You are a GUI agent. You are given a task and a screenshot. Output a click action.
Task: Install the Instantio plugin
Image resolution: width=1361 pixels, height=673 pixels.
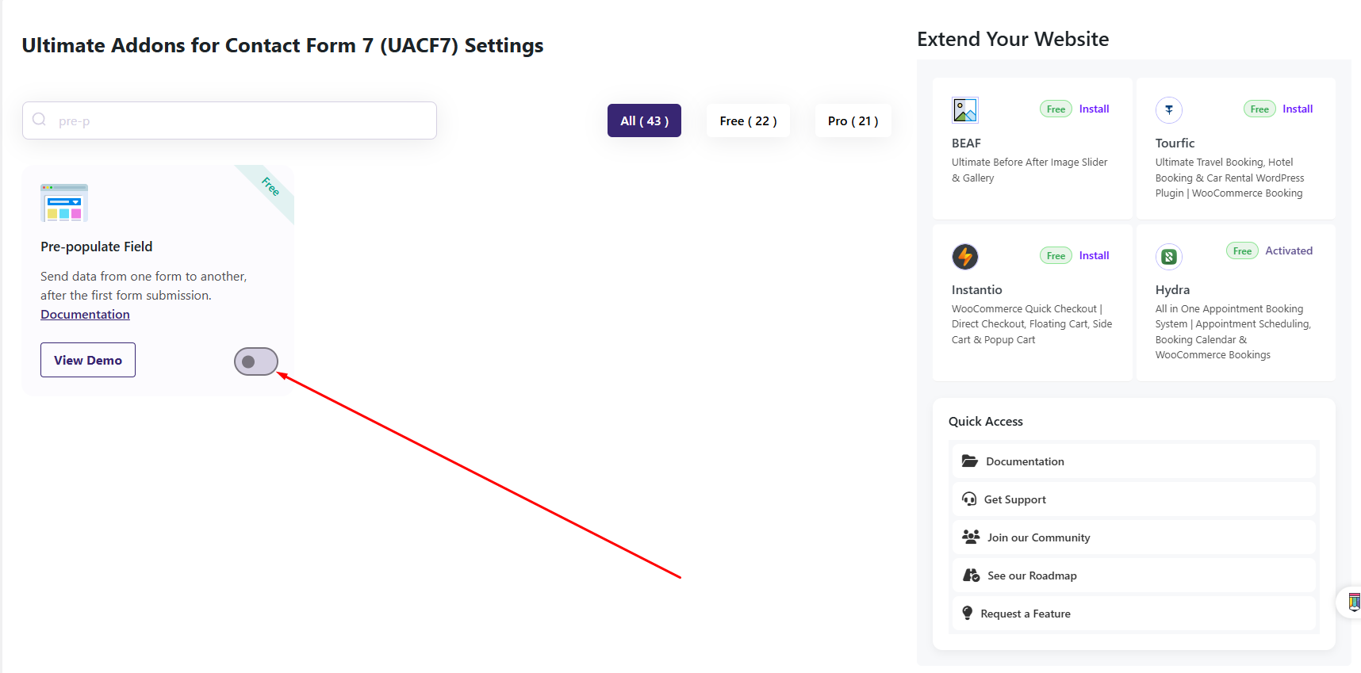point(1094,256)
